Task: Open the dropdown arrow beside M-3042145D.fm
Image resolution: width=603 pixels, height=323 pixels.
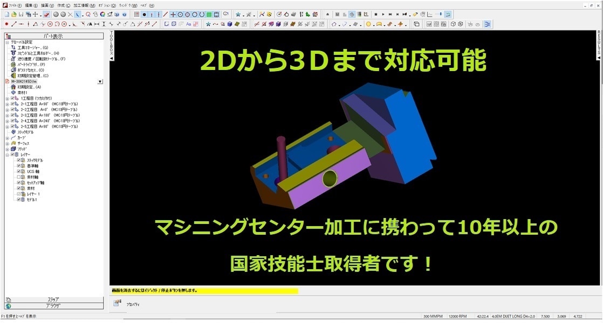Action: [100, 82]
